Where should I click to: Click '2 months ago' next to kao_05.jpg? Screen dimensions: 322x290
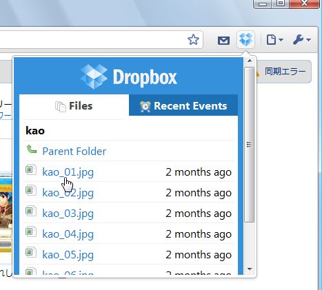pos(199,255)
